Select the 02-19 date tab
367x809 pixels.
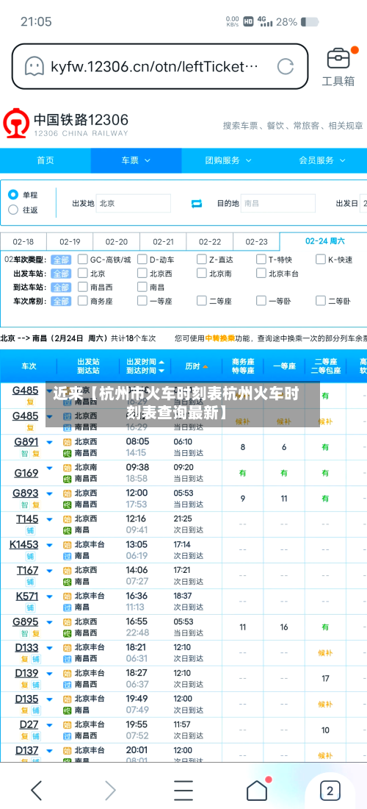(x=70, y=241)
